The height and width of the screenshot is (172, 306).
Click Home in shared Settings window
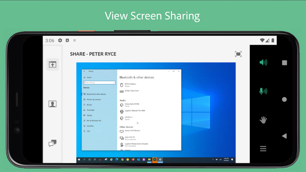(x=89, y=78)
